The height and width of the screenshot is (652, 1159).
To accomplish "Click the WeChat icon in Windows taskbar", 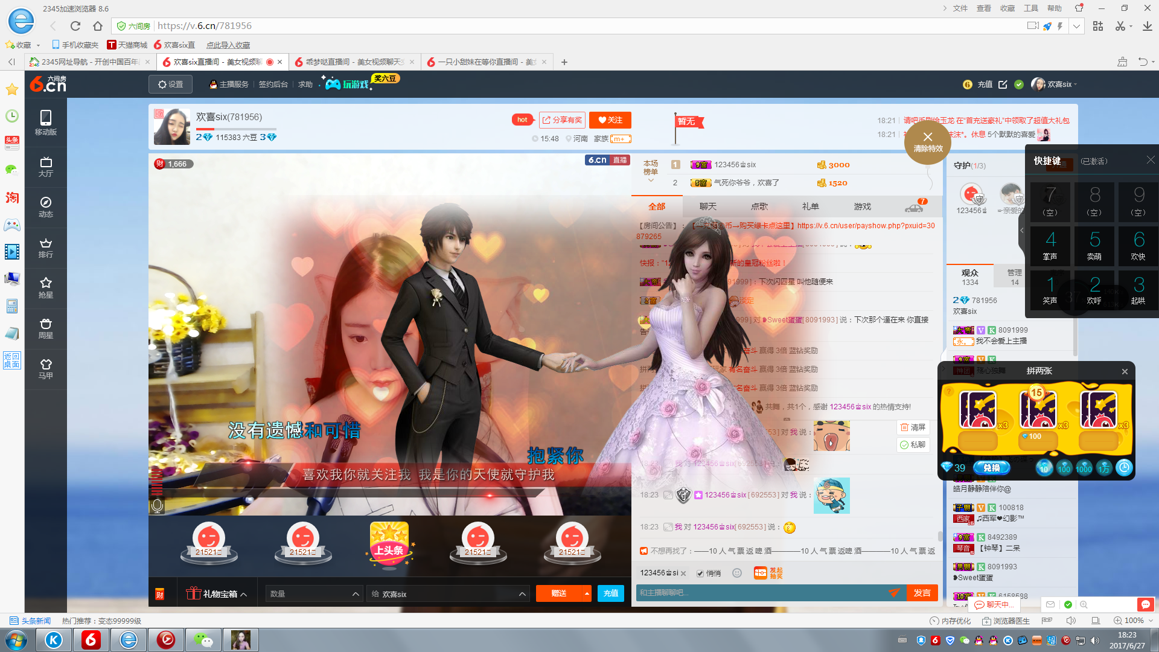I will click(203, 640).
